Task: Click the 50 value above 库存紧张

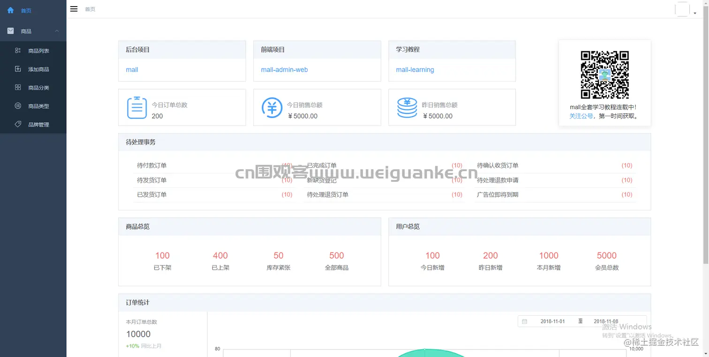Action: point(279,255)
